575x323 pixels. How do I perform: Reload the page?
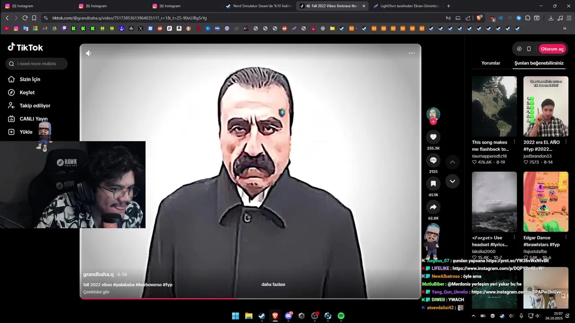pos(25,18)
